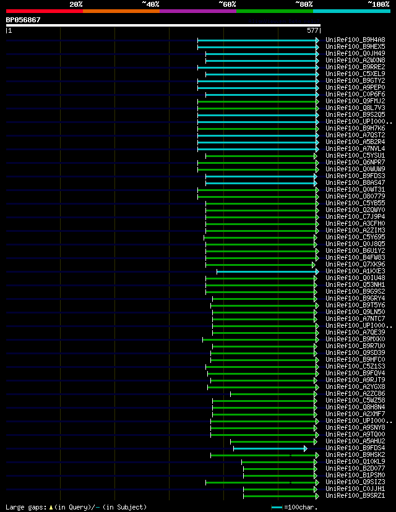396x512 pixels.
Task: Click the 'Large gaps' legend text
Action: tap(26, 508)
